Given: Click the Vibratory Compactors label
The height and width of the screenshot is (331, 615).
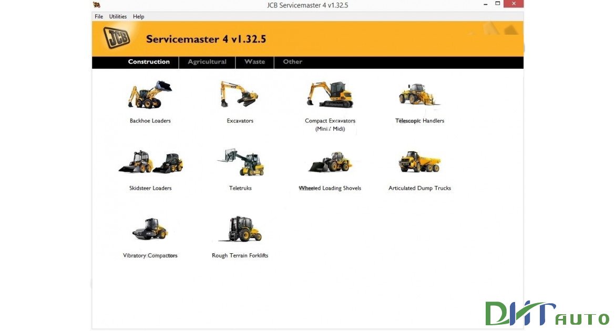Looking at the screenshot, I should (x=150, y=256).
